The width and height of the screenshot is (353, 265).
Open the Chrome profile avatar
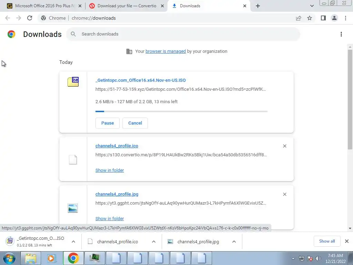(x=334, y=18)
